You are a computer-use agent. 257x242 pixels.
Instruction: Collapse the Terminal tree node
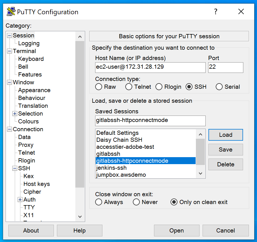pyautogui.click(x=9, y=51)
